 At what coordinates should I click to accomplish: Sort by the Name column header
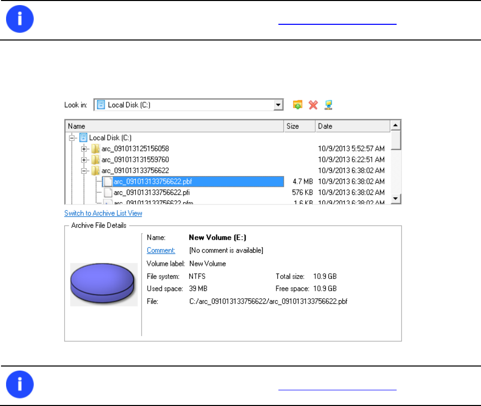click(174, 127)
